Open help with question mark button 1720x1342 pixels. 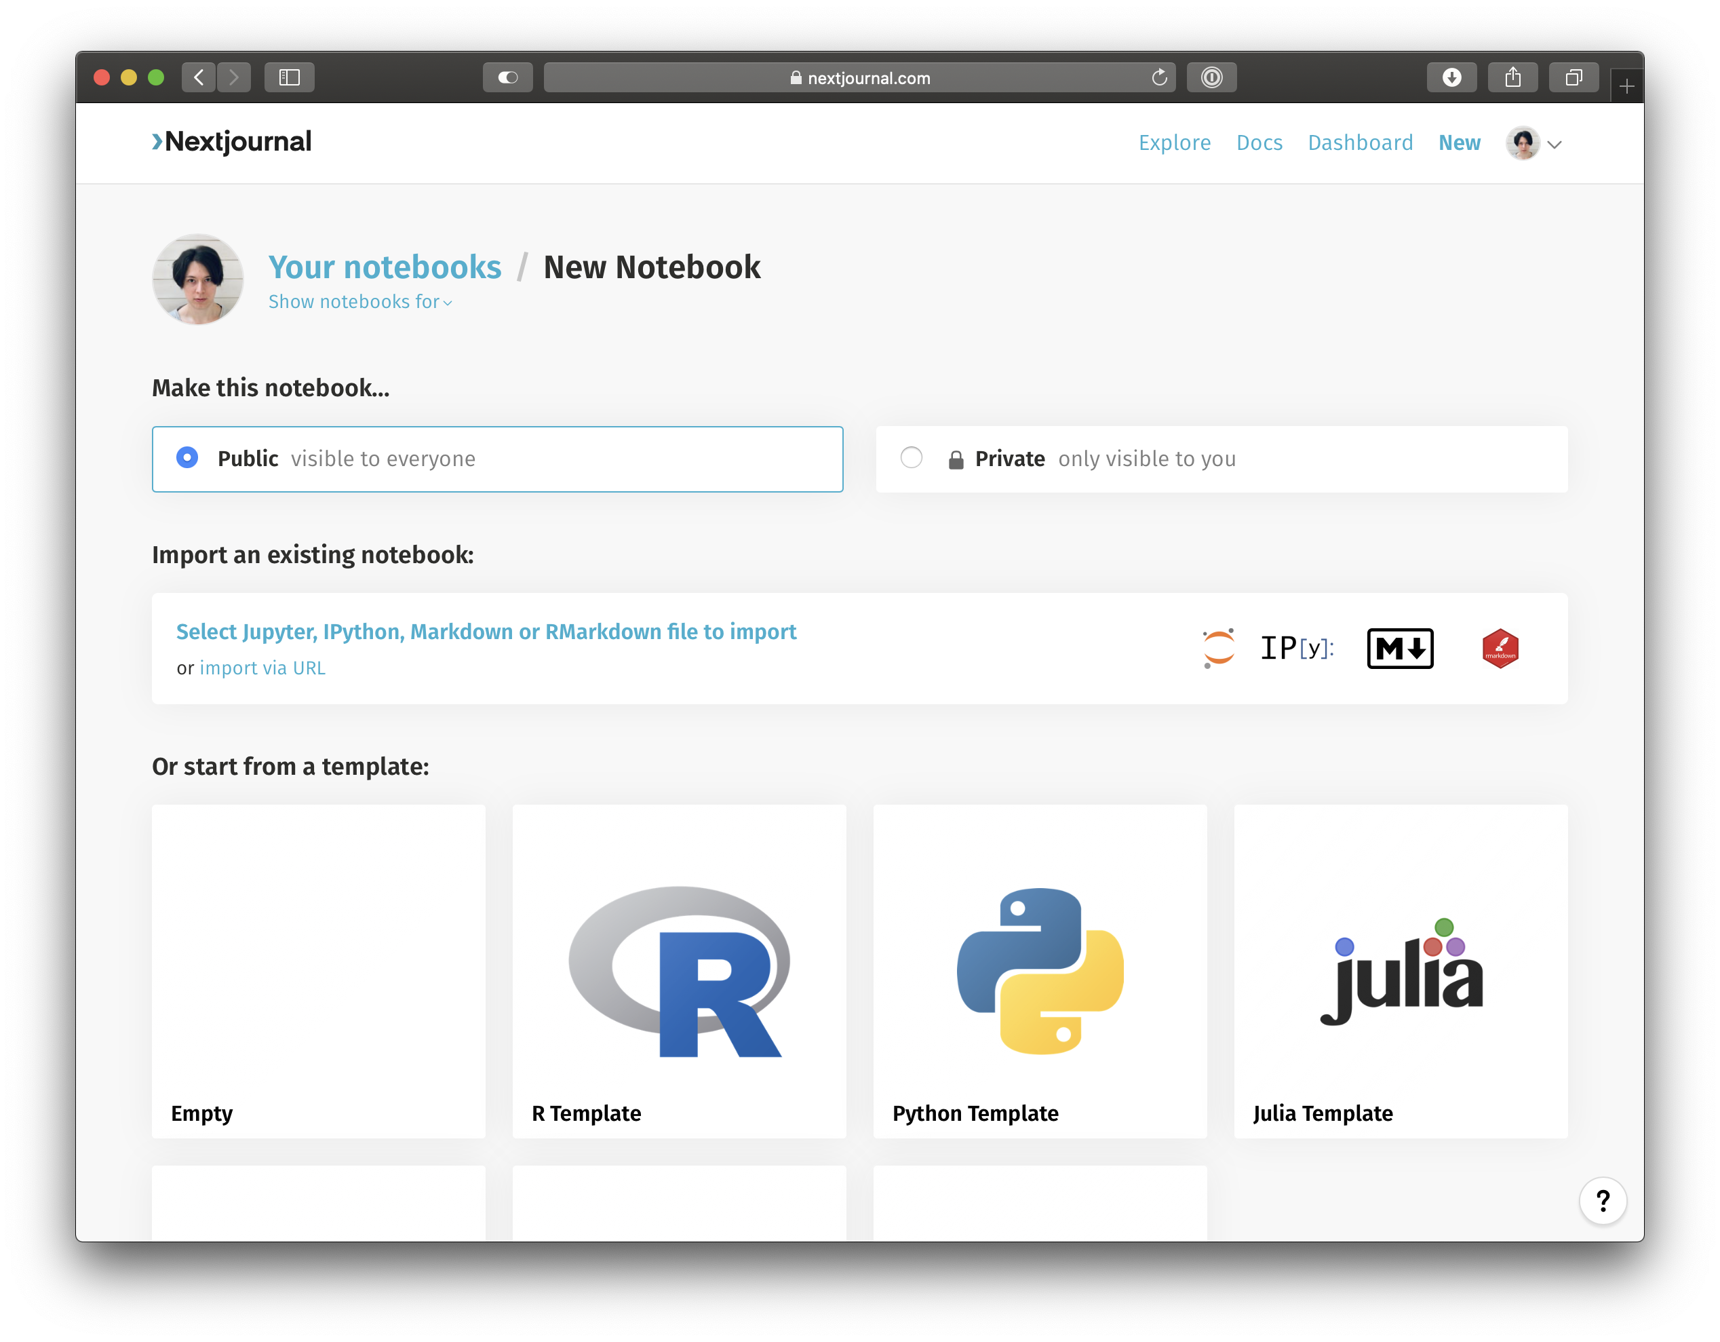[1602, 1200]
